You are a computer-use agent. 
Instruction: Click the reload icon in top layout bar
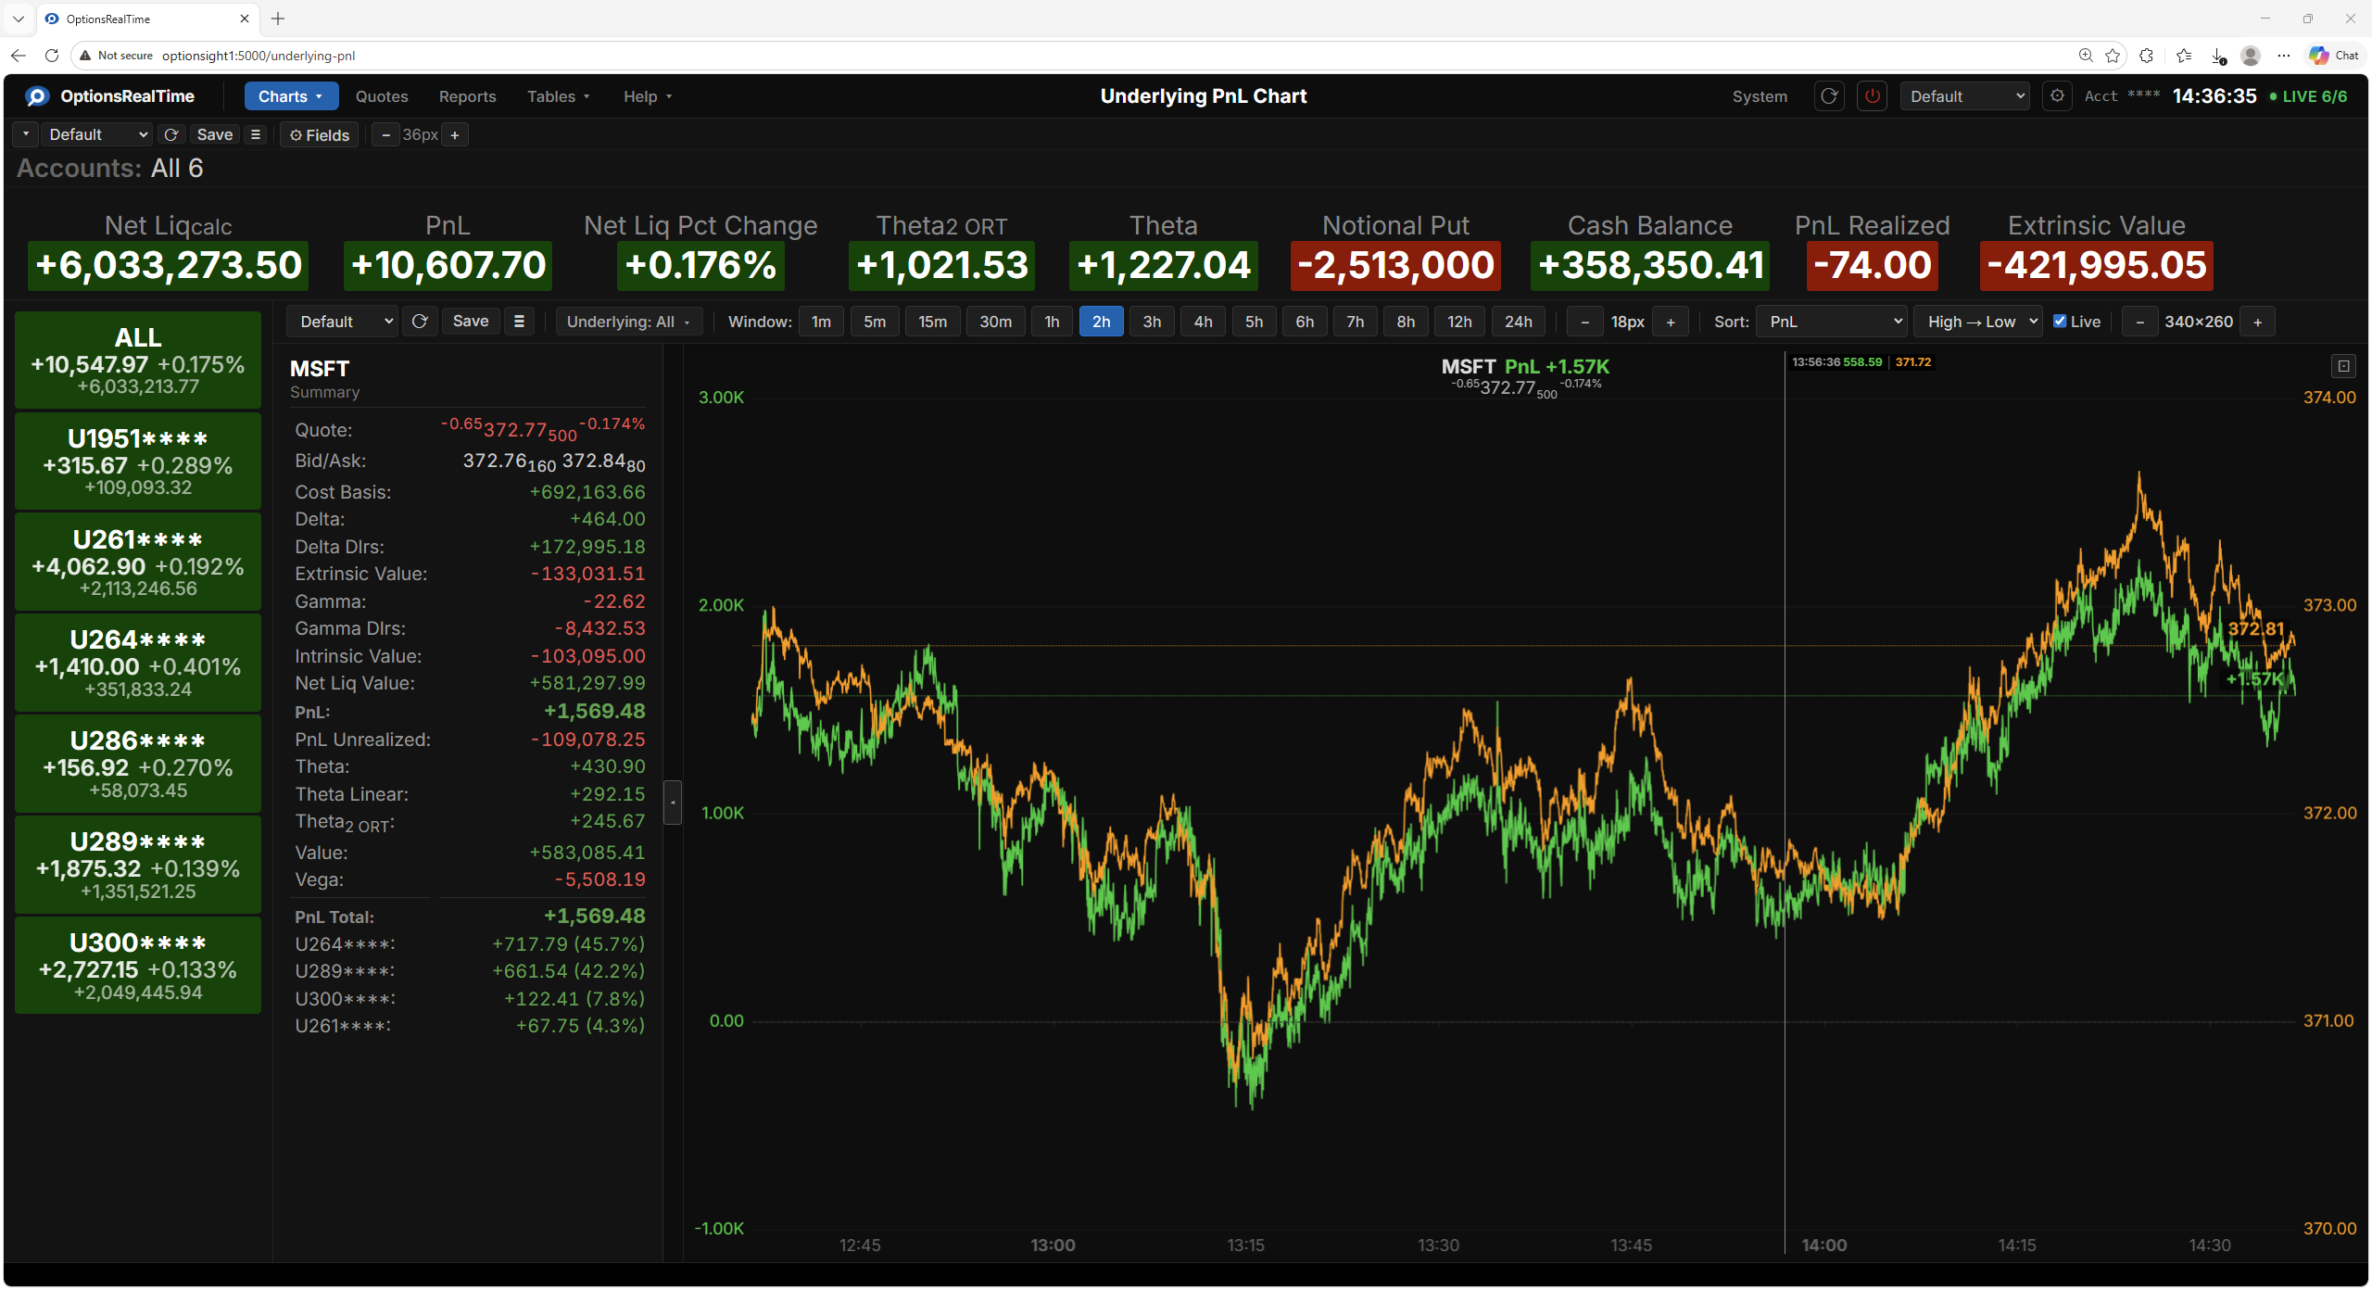point(171,135)
